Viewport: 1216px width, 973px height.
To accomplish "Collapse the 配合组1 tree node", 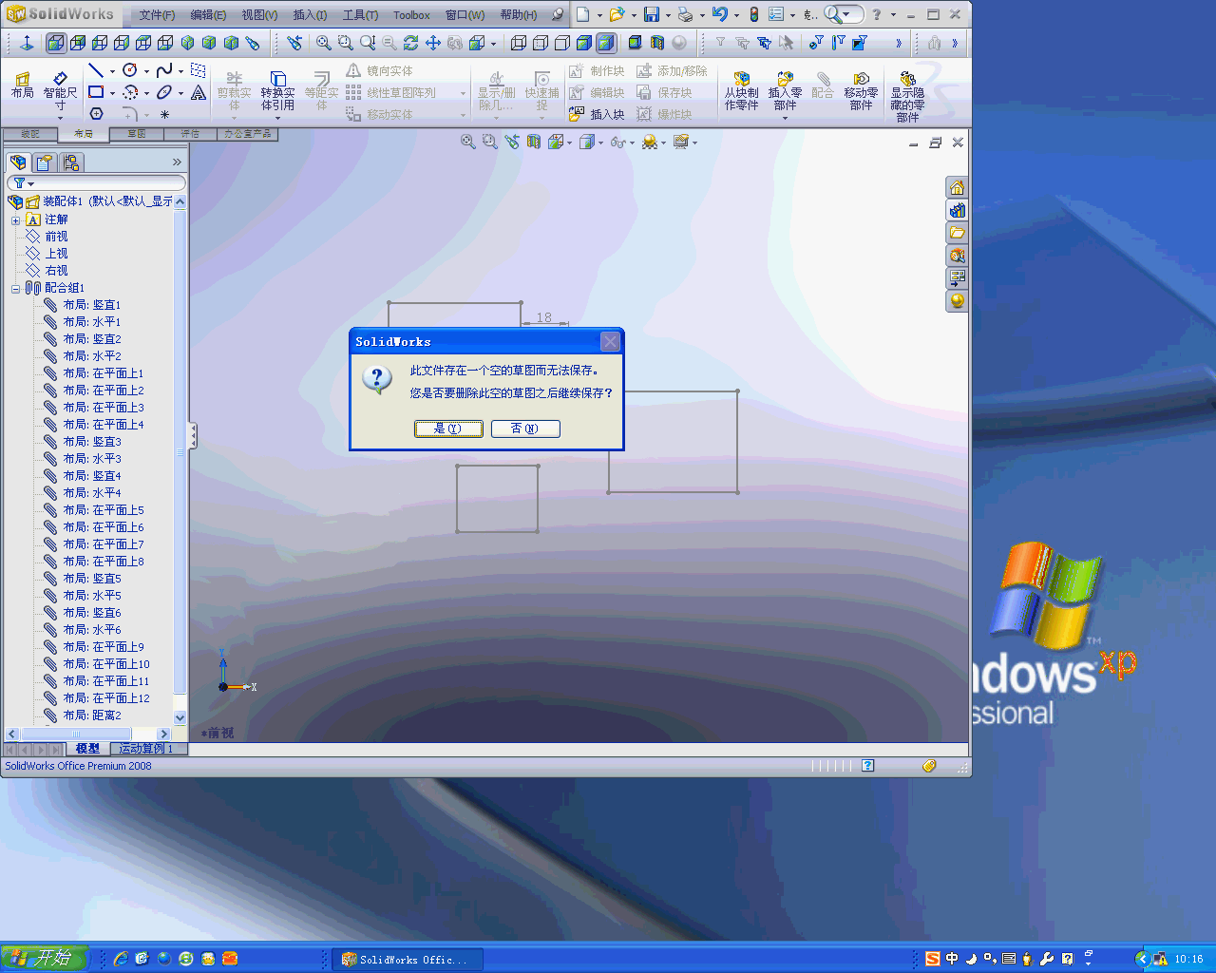I will tap(15, 288).
